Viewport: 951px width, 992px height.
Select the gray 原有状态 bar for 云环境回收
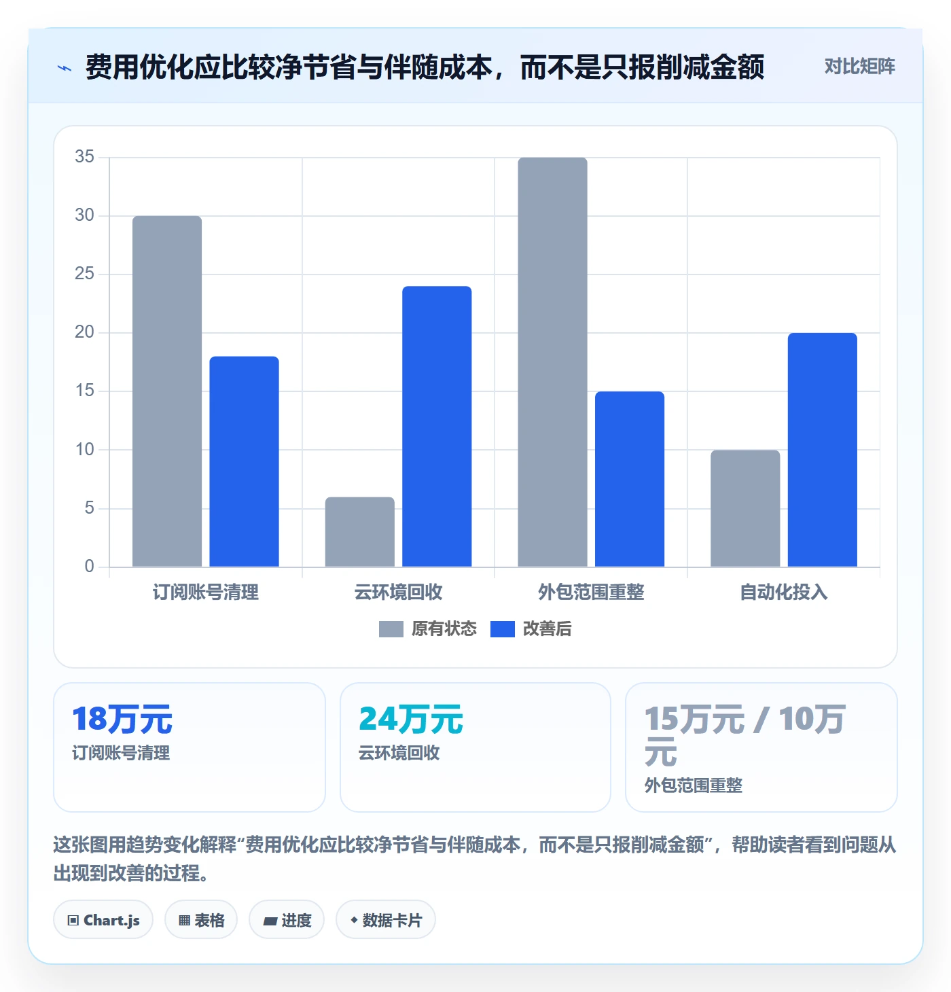click(x=359, y=532)
